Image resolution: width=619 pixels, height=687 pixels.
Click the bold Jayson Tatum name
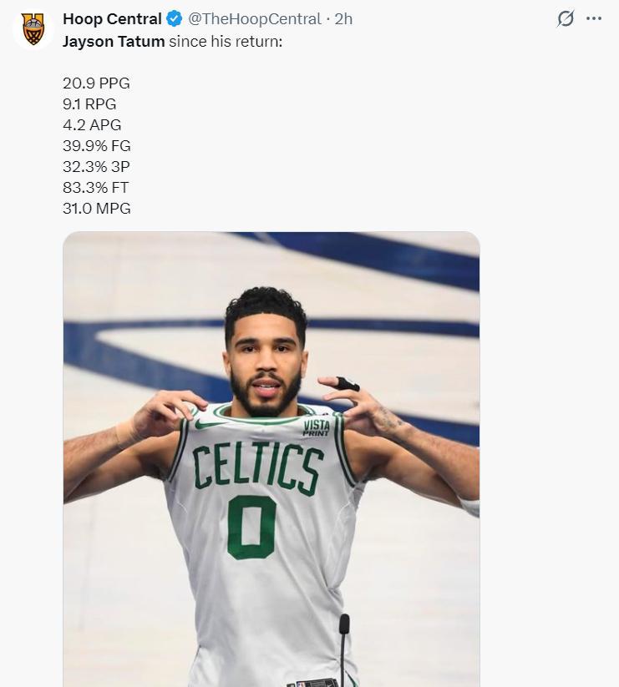pos(114,41)
